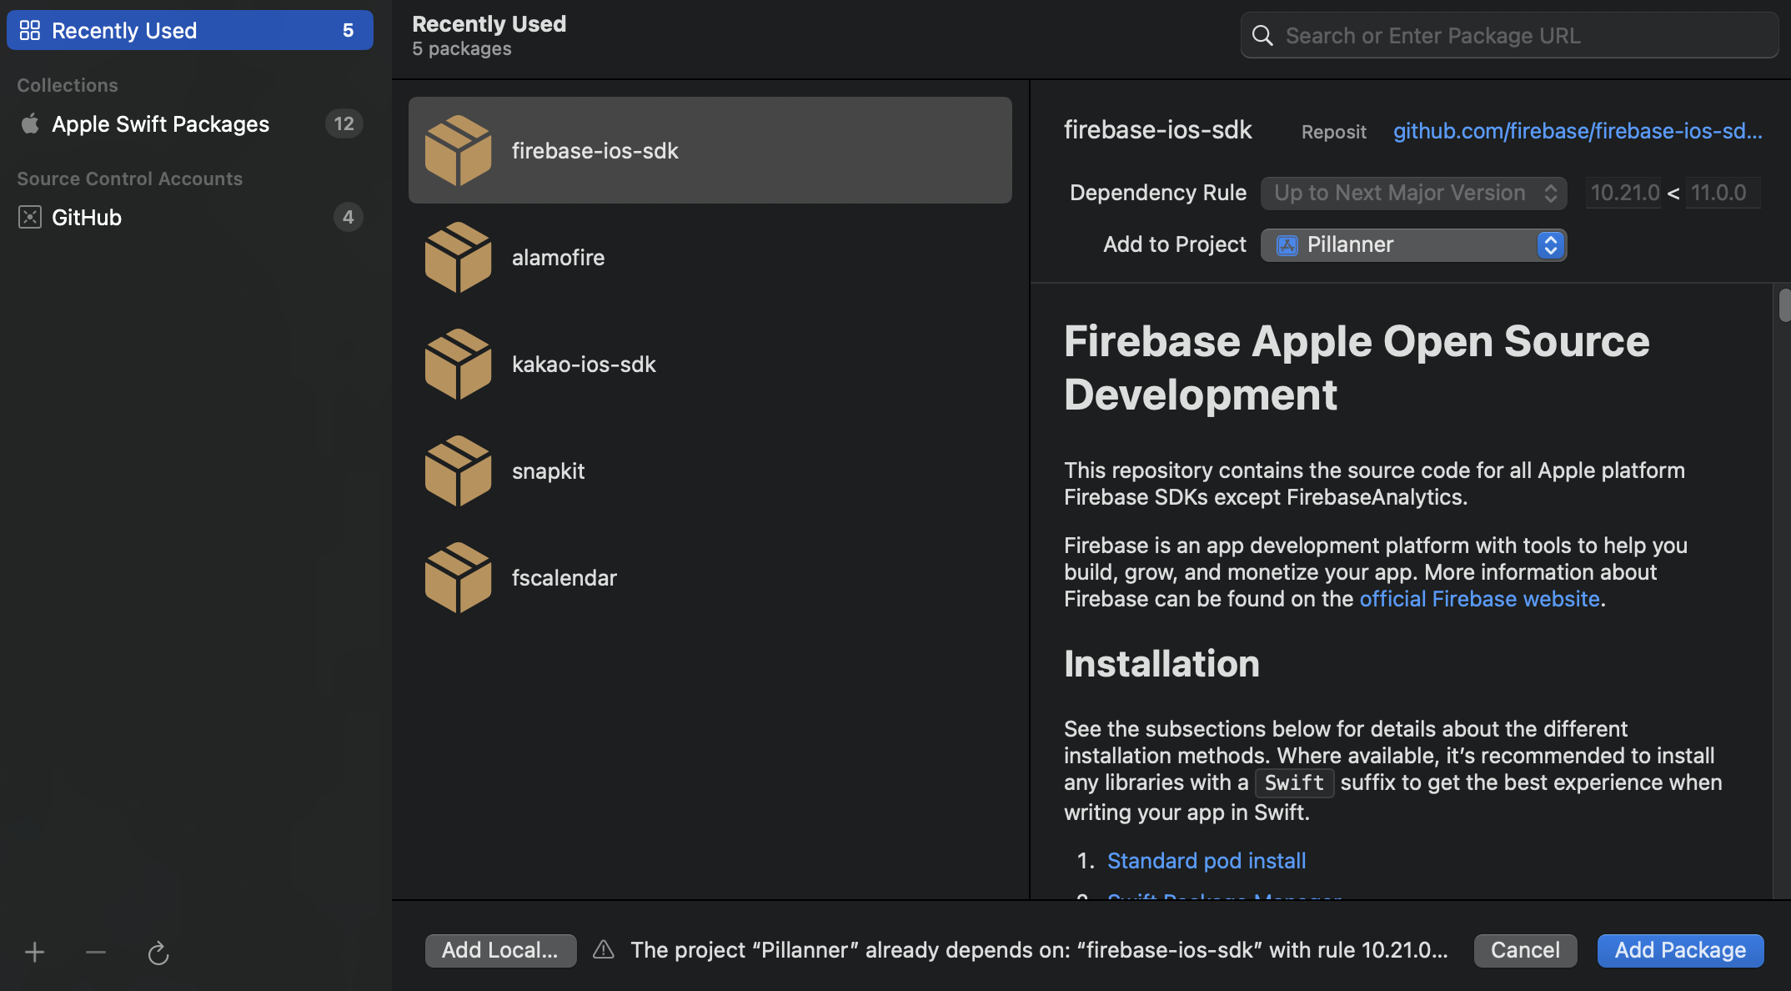Select the snapkit package
Image resolution: width=1791 pixels, height=991 pixels.
[x=710, y=470]
